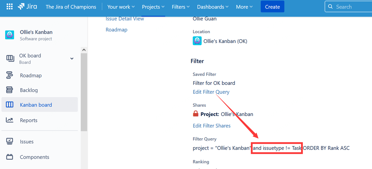Click the Ollie's Kanban project name in sidebar
The image size is (372, 169).
[36, 32]
